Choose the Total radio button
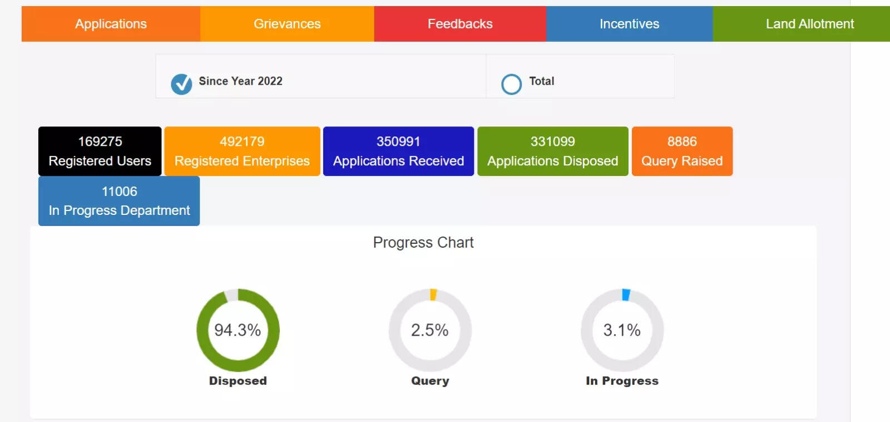This screenshot has width=890, height=422. pos(511,84)
